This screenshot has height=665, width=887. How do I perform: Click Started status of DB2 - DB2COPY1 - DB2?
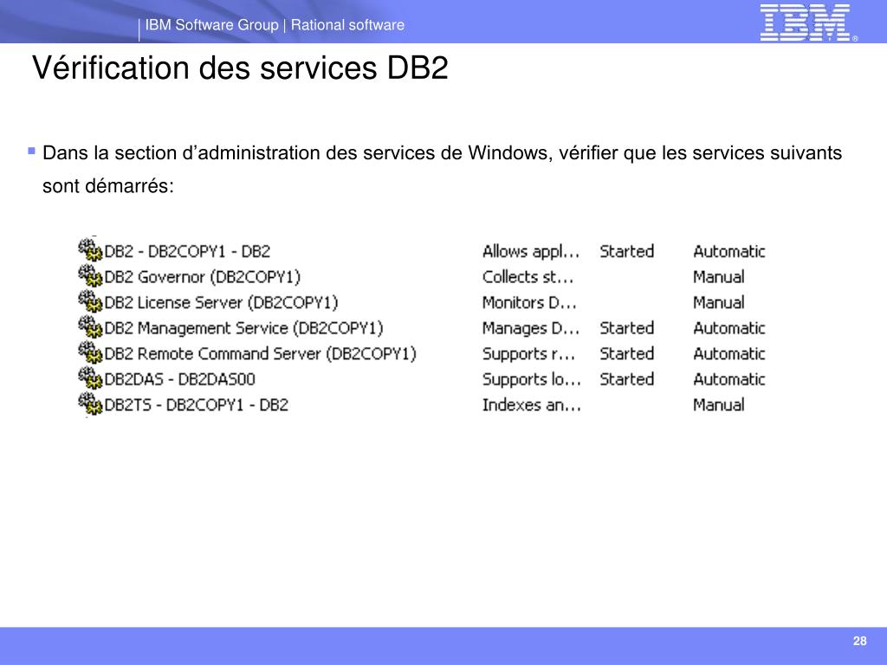tap(627, 251)
